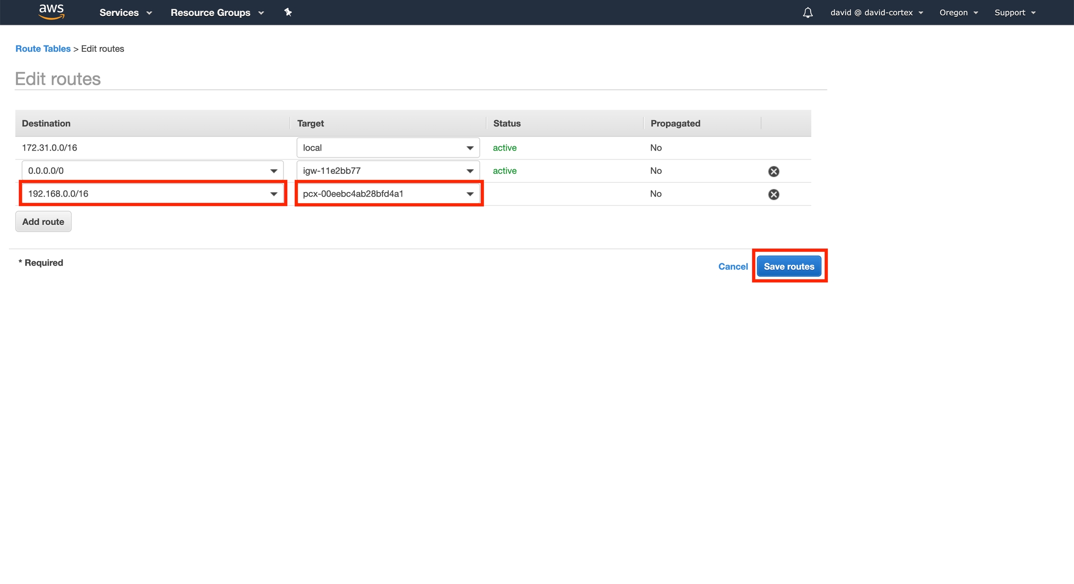Click the Destination column header
This screenshot has height=584, width=1074.
[x=46, y=124]
